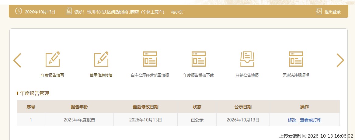Click the 状态 column header
The image size is (355, 140).
[197, 107]
